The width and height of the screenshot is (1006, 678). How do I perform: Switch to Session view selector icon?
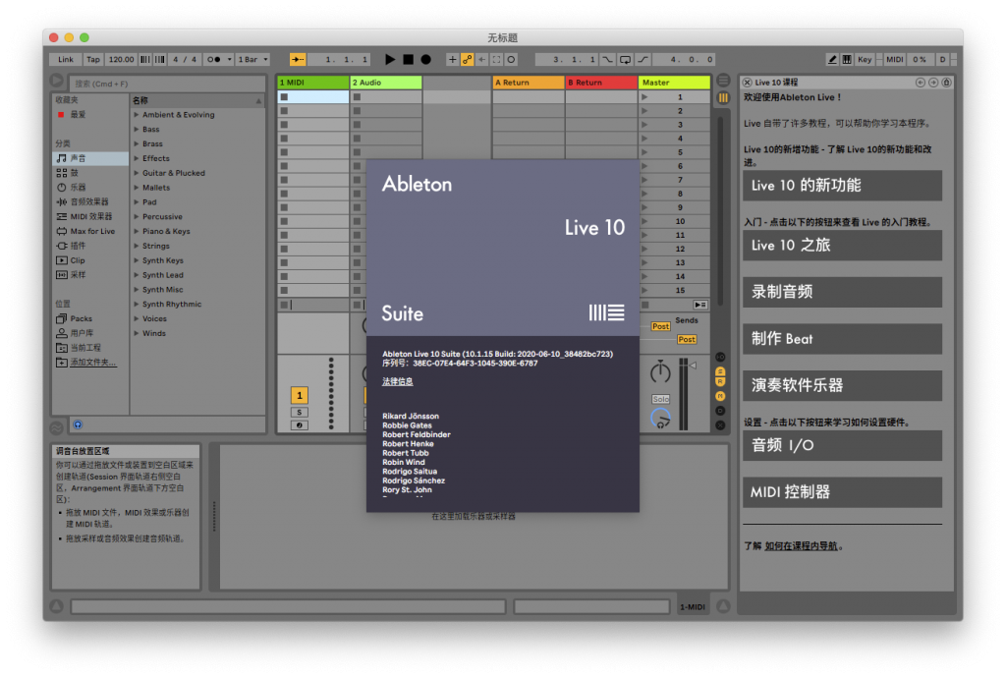pyautogui.click(x=723, y=97)
